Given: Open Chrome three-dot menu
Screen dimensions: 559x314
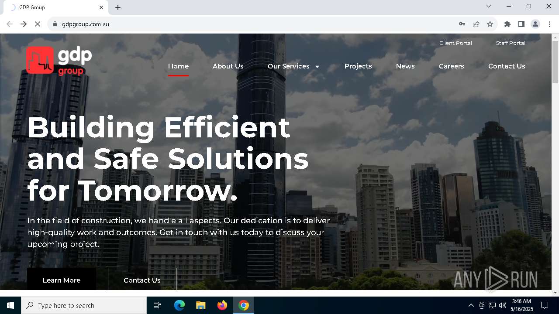Looking at the screenshot, I should coord(549,24).
